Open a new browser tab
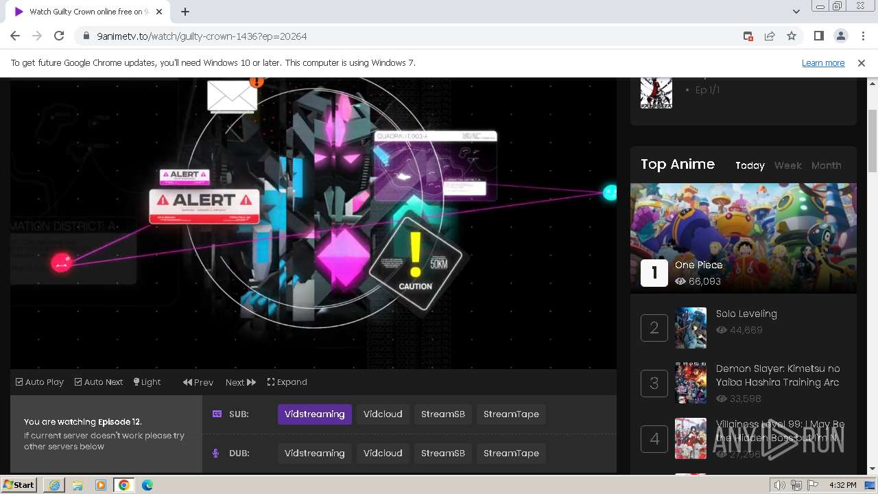Viewport: 878px width, 494px height. (185, 12)
